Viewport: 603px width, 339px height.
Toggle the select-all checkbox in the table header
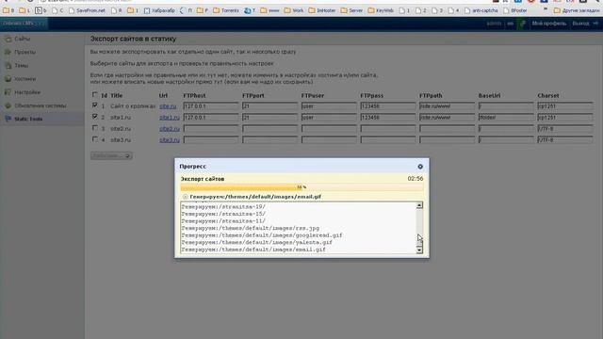(95, 94)
